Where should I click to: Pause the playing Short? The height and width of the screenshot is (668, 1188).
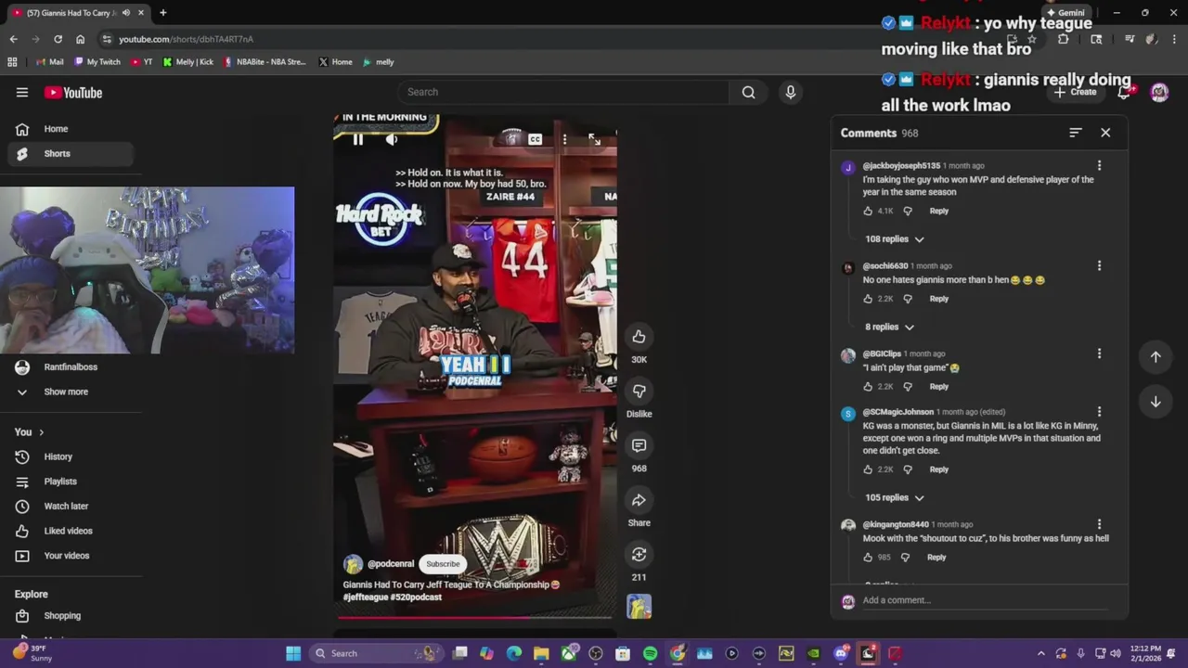coord(358,139)
